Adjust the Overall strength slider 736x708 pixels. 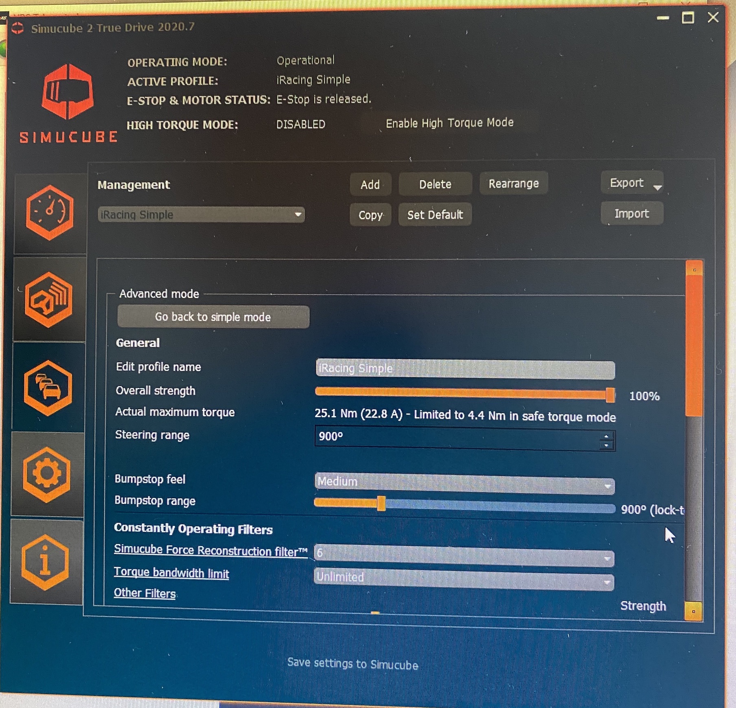(465, 394)
